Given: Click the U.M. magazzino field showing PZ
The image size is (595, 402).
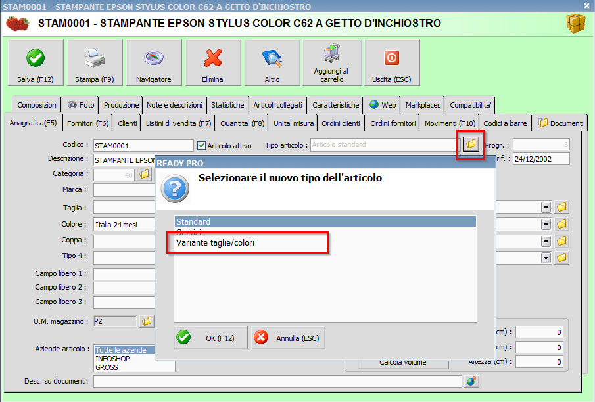Looking at the screenshot, I should (115, 322).
